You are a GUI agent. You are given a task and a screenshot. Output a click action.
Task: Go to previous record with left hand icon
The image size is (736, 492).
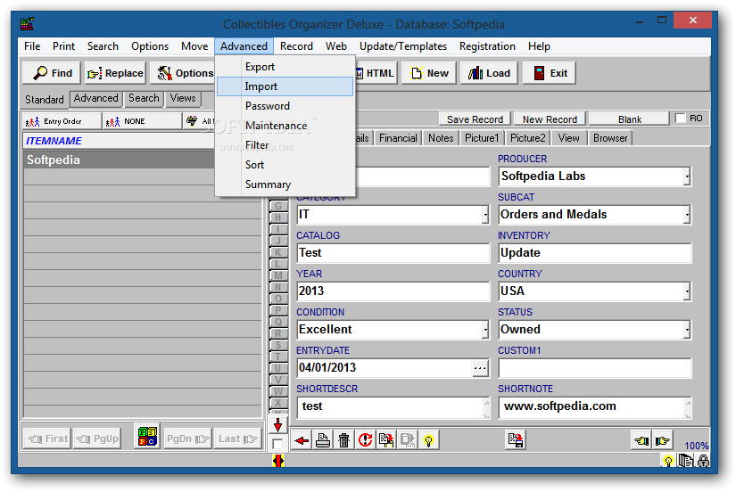(641, 440)
